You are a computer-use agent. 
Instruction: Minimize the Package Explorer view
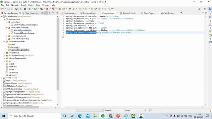tap(53, 13)
